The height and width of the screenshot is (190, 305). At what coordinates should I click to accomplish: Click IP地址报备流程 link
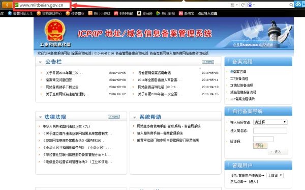pyautogui.click(x=241, y=86)
